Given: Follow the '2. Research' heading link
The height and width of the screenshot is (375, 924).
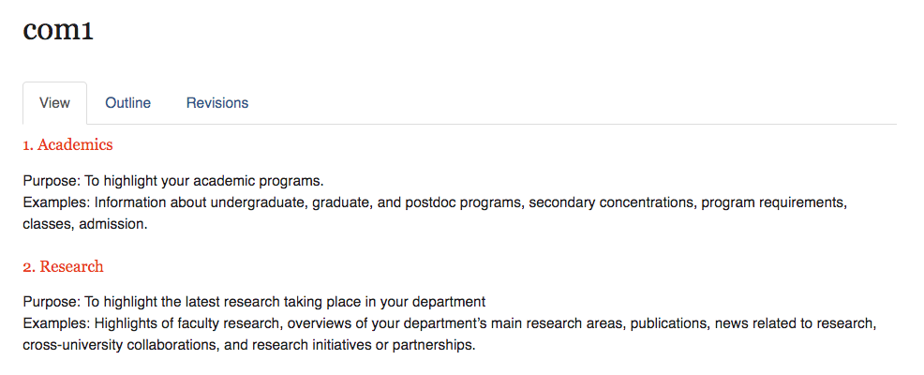Looking at the screenshot, I should click(63, 266).
